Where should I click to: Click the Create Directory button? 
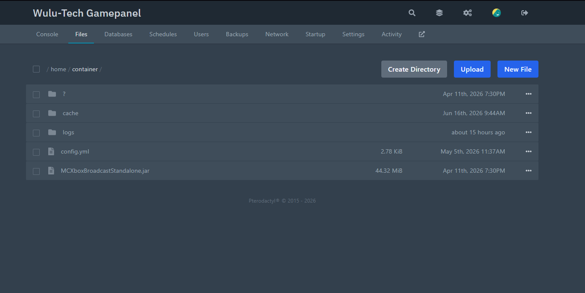coord(414,69)
